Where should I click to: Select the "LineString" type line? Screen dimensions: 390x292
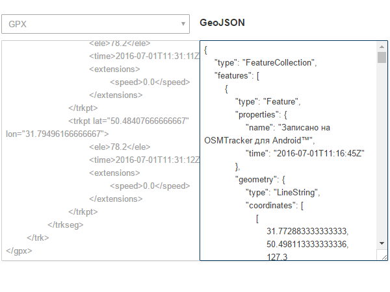(x=283, y=192)
